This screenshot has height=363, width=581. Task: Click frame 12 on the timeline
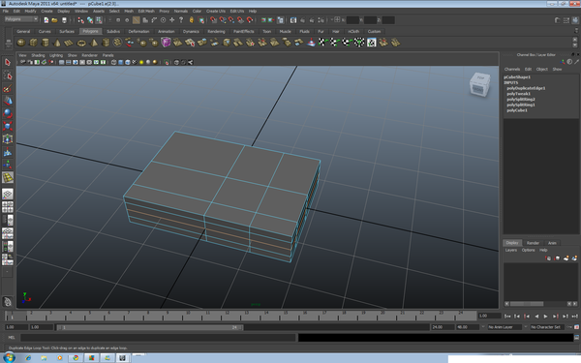(x=227, y=316)
